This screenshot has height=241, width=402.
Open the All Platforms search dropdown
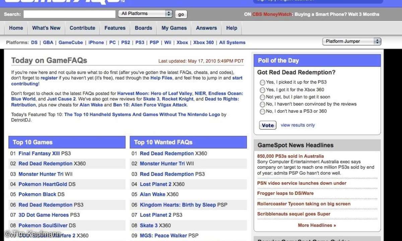(x=145, y=14)
